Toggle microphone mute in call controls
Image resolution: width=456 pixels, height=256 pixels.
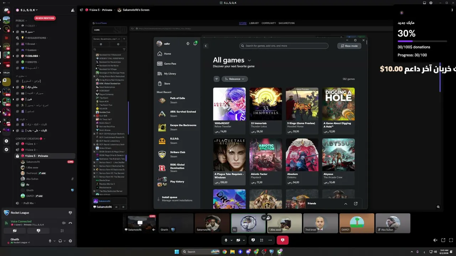[x=226, y=240]
